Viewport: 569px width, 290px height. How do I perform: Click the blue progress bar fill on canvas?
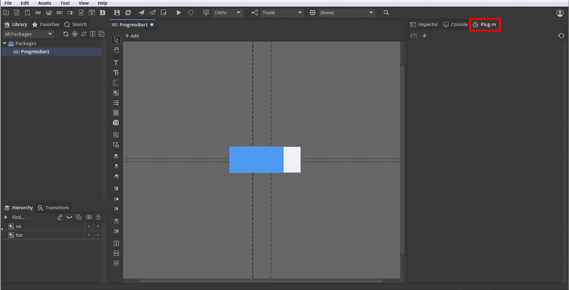click(256, 160)
